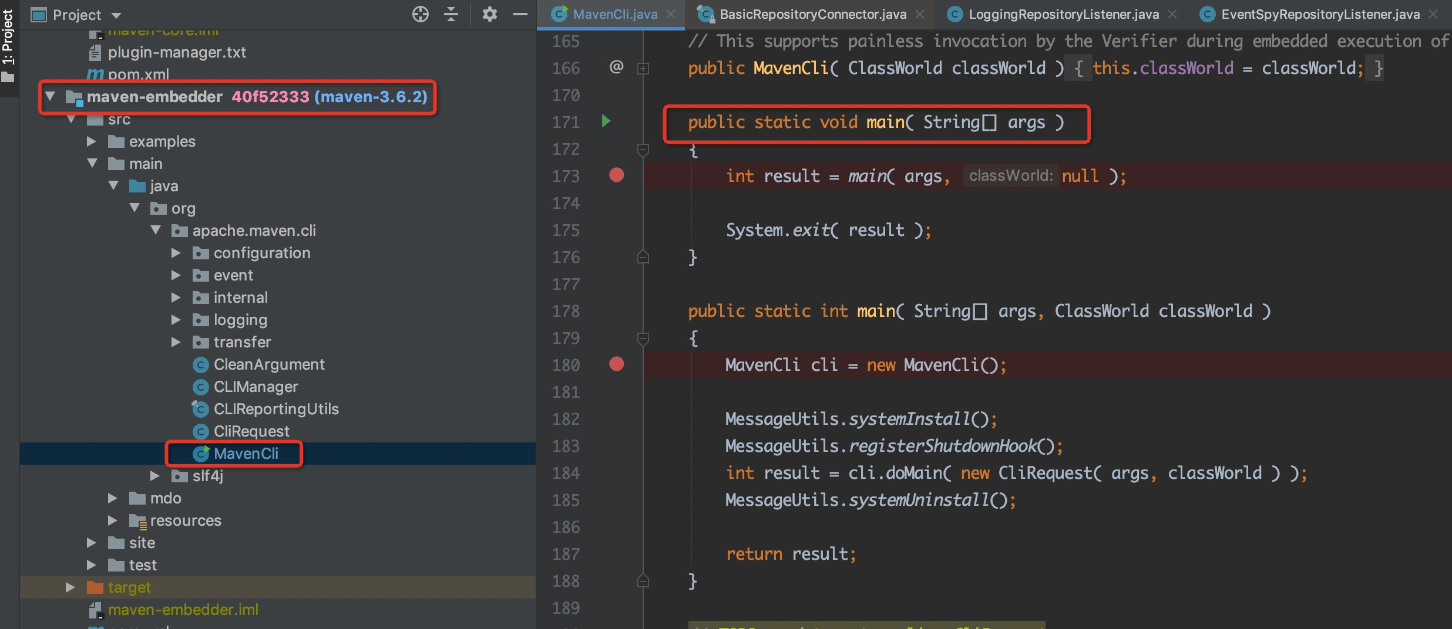Image resolution: width=1452 pixels, height=629 pixels.
Task: Select the pom.xml Maven file
Action: coord(139,75)
